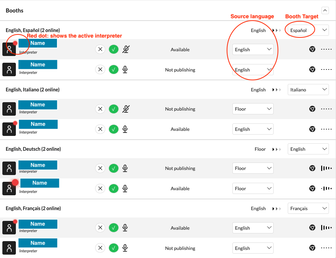Image resolution: width=336 pixels, height=258 pixels.
Task: Click the Chrome icon in Français booth's Available row
Action: 312,228
